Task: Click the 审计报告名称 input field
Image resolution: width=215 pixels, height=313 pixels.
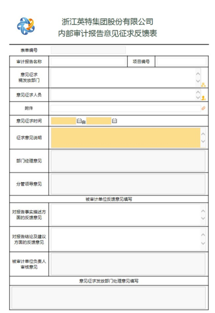Action: point(88,62)
